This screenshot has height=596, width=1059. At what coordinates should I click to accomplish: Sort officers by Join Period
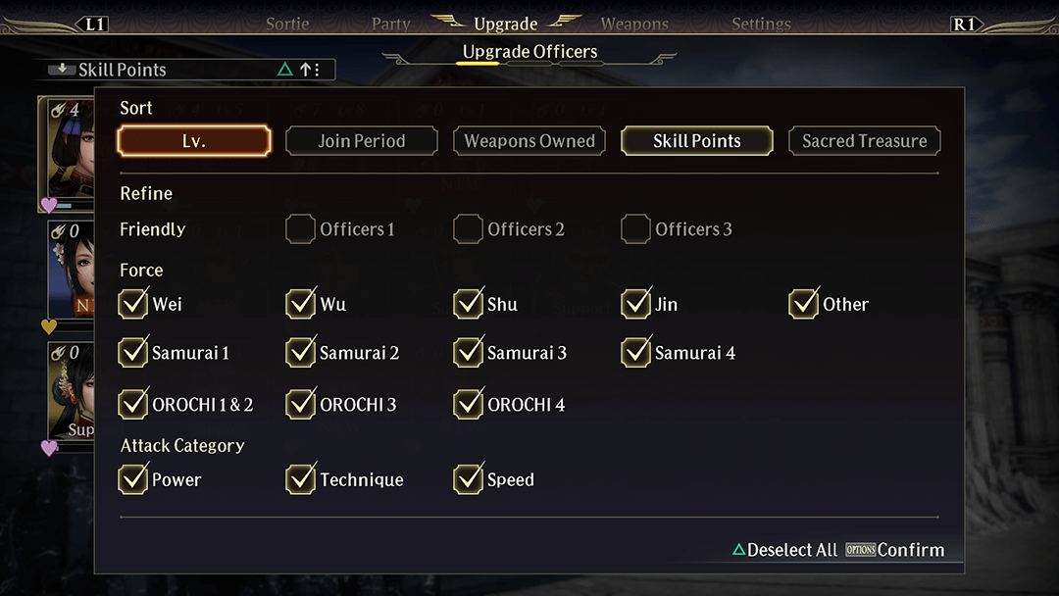click(x=362, y=141)
